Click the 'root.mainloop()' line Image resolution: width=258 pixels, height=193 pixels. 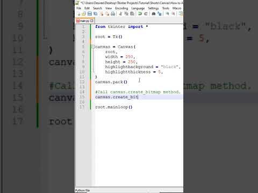[113, 107]
